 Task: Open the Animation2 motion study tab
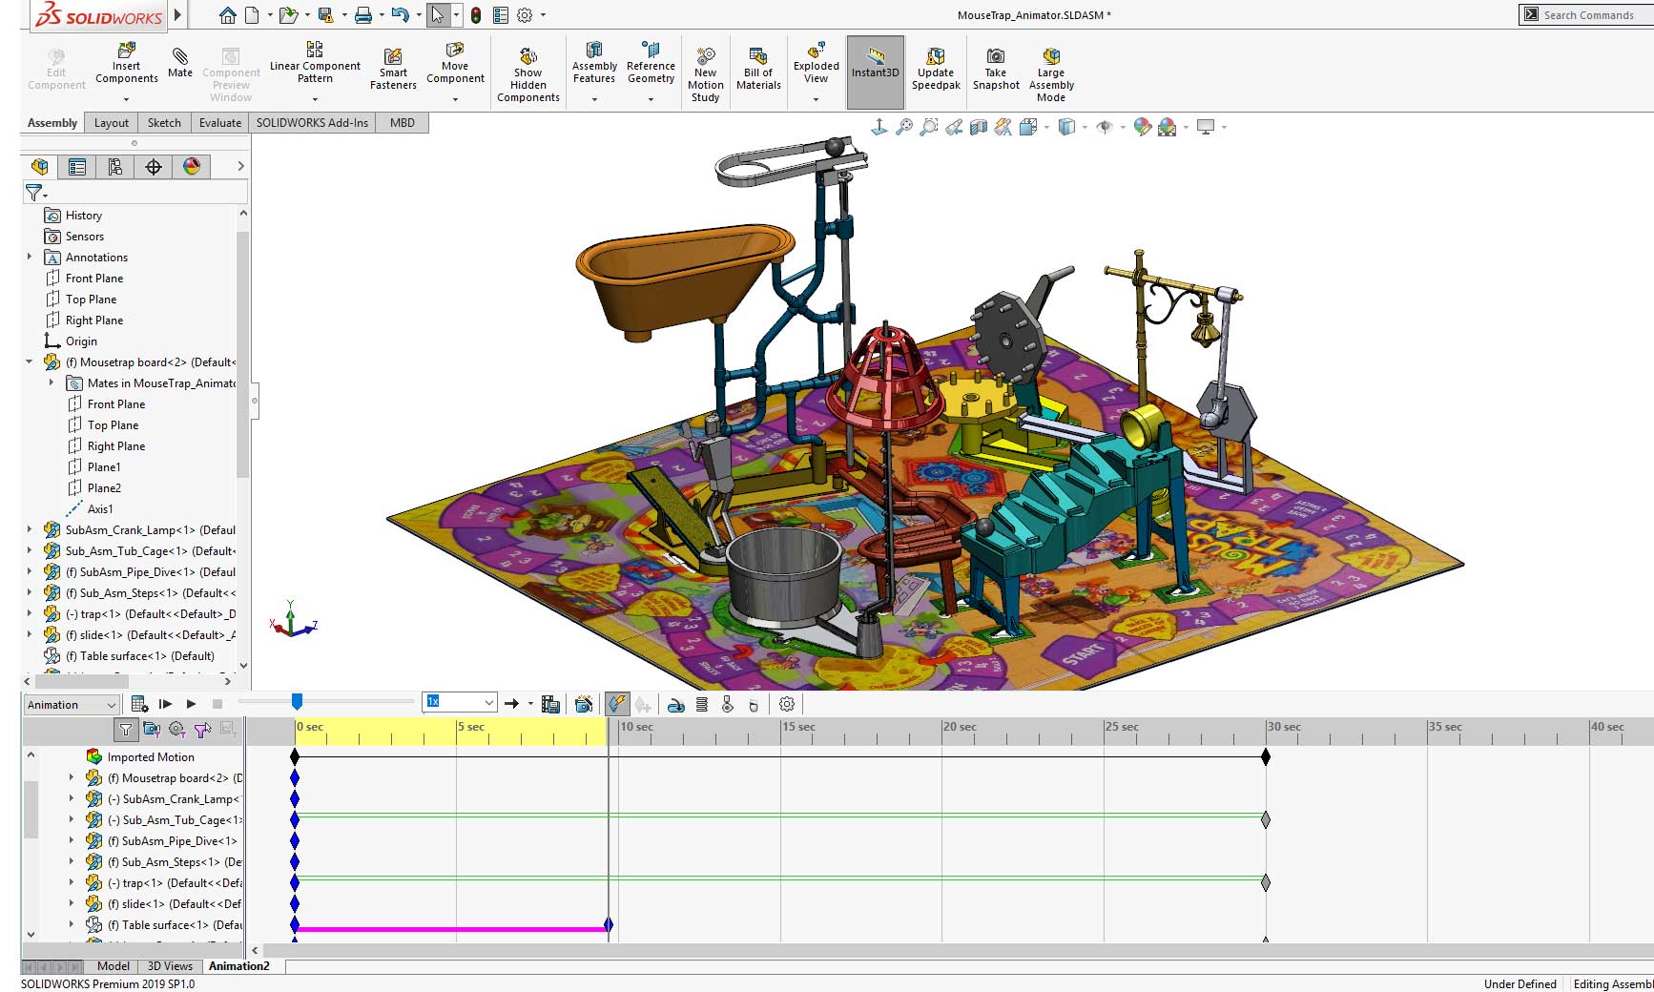(x=240, y=965)
